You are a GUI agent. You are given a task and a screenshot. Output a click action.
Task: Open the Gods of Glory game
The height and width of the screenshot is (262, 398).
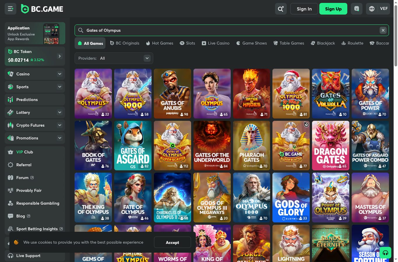pyautogui.click(x=291, y=197)
